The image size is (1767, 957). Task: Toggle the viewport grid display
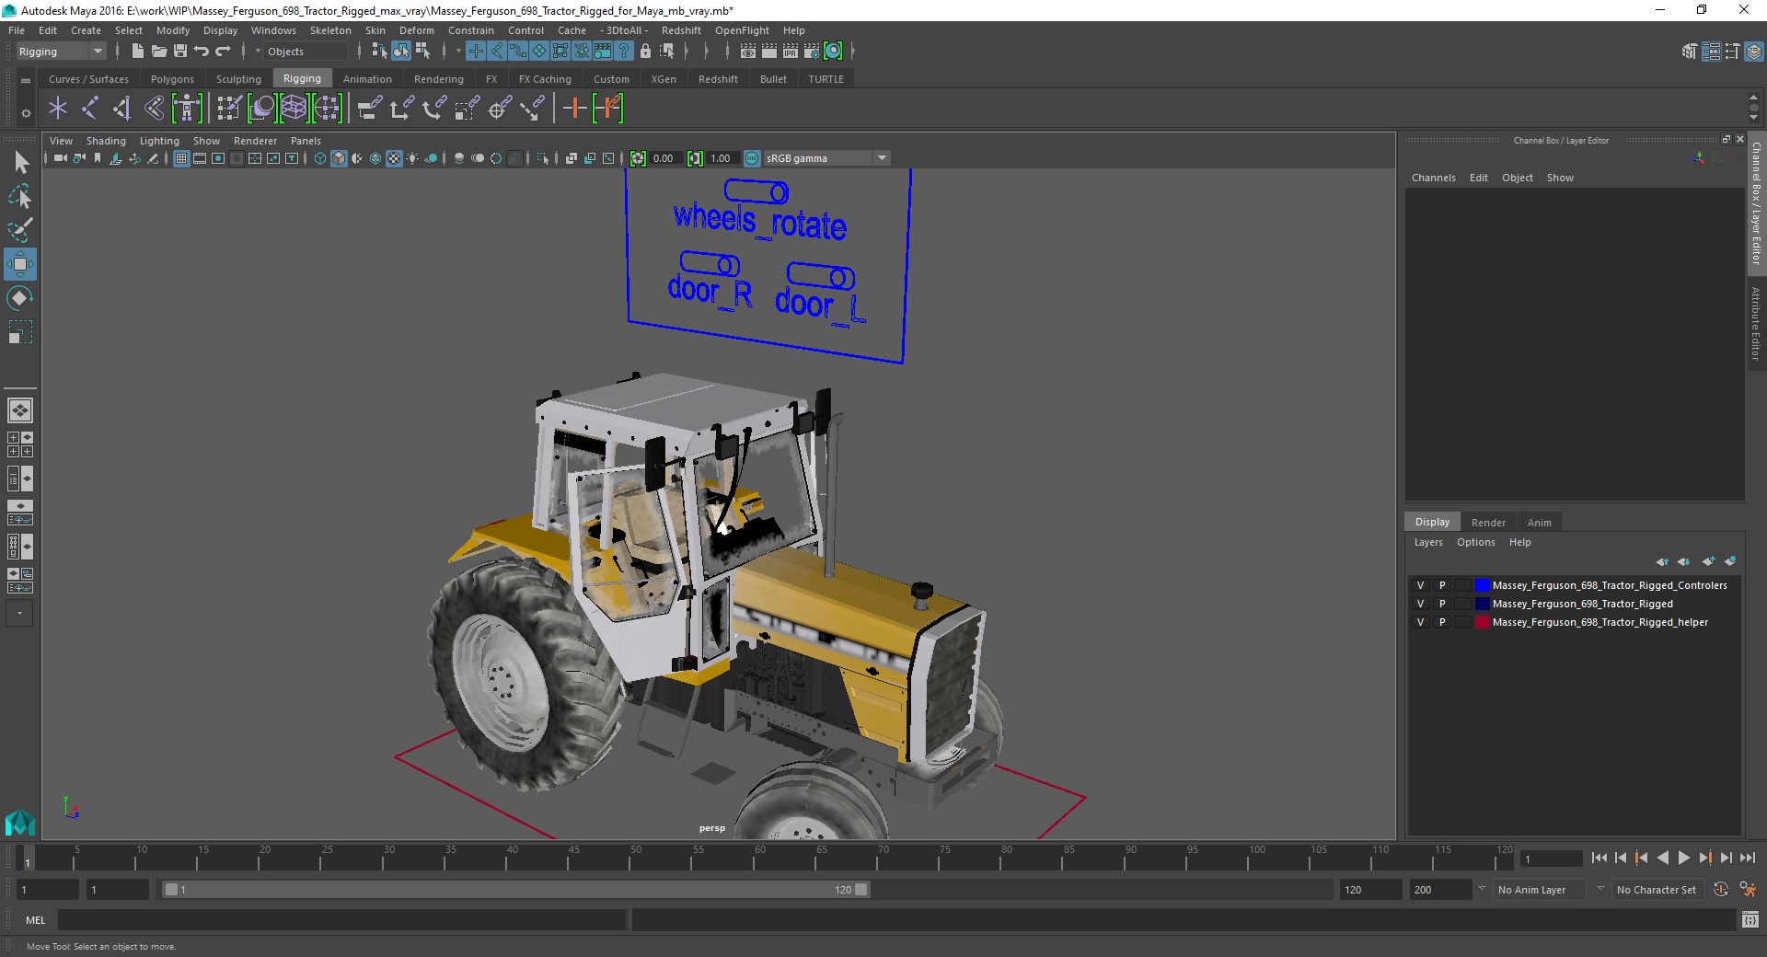coord(181,158)
